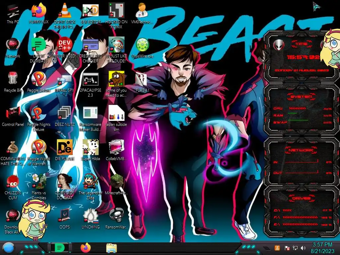340x255 pixels.
Task: Click the C:\ drive usage bar
Action: coord(287,210)
